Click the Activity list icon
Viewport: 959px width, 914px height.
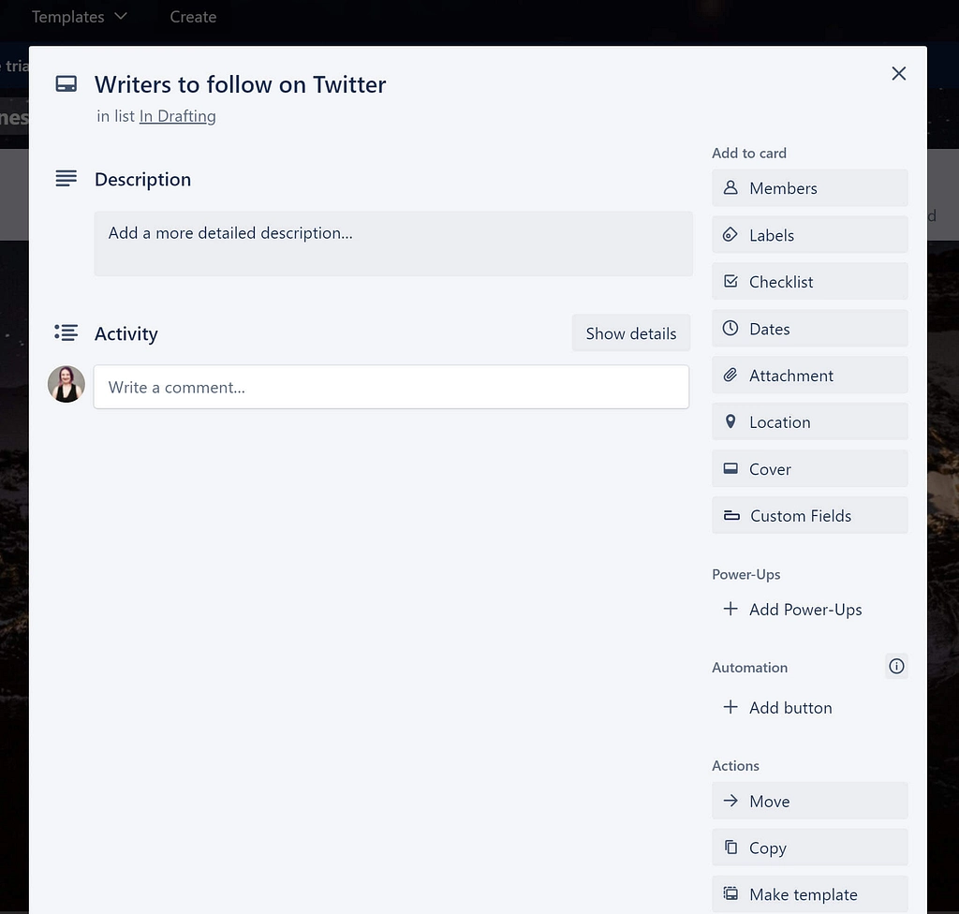click(66, 332)
